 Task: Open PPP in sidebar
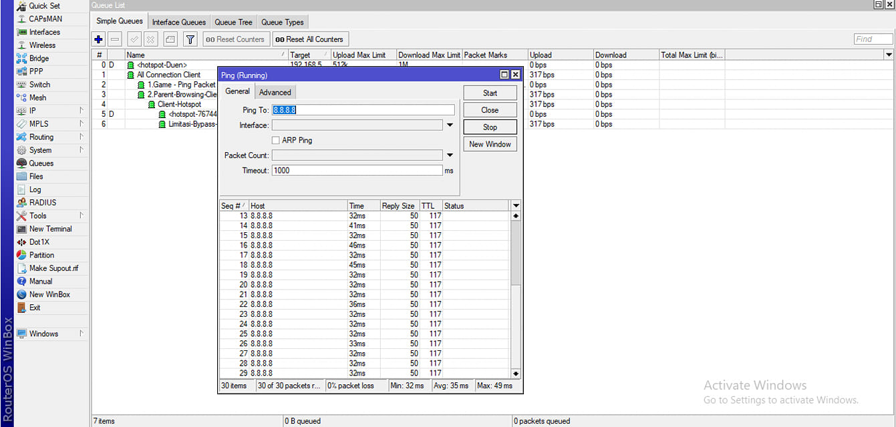[x=36, y=71]
